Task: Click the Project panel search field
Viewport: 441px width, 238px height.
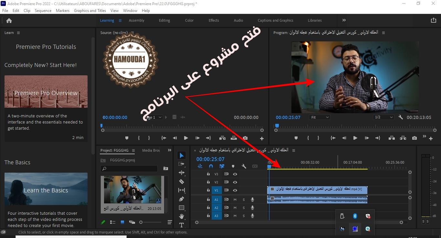Action: point(129,168)
